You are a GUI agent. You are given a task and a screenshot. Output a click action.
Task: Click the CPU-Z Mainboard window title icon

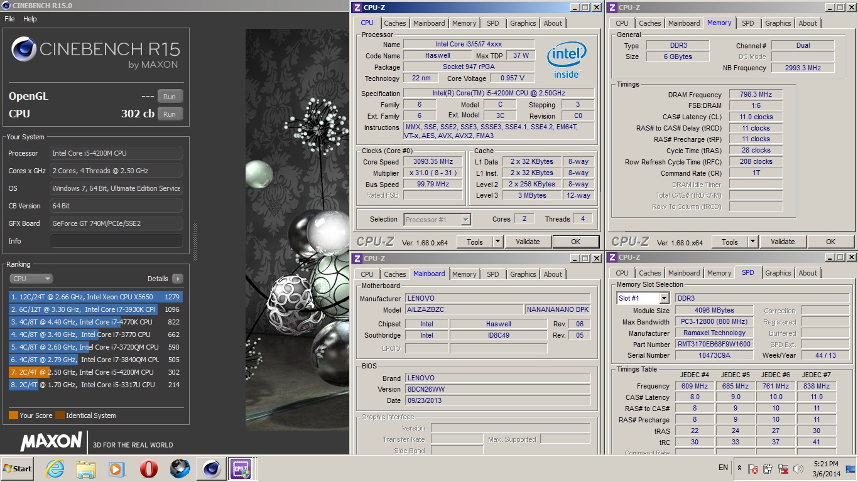point(357,259)
